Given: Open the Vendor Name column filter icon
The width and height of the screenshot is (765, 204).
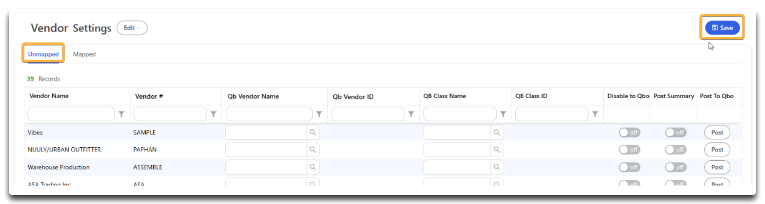Looking at the screenshot, I should [122, 114].
